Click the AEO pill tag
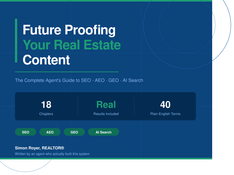 click(x=50, y=132)
